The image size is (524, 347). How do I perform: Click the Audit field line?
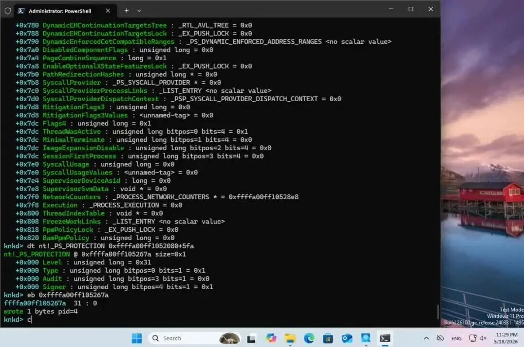pyautogui.click(x=112, y=278)
